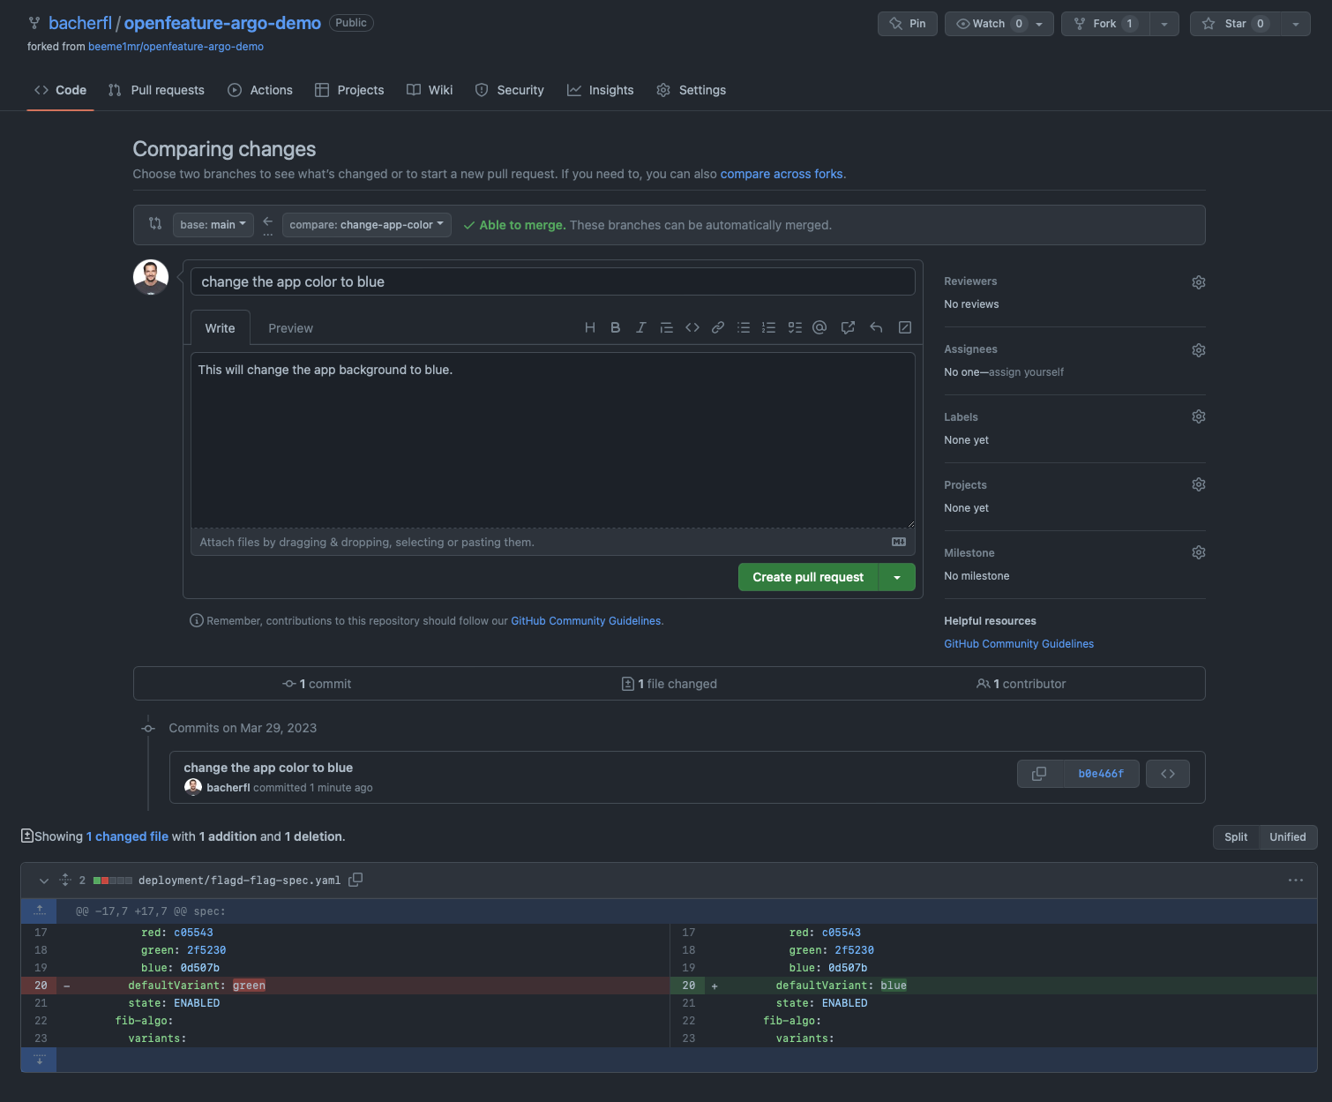This screenshot has width=1332, height=1102.
Task: Switch to the Write tab
Action: coord(221,328)
